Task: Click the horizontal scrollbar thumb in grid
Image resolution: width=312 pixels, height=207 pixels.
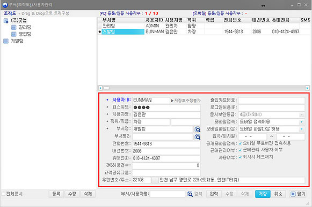Action: (106, 88)
